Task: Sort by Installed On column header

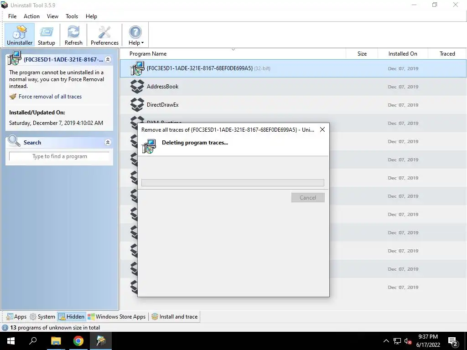Action: (x=403, y=54)
